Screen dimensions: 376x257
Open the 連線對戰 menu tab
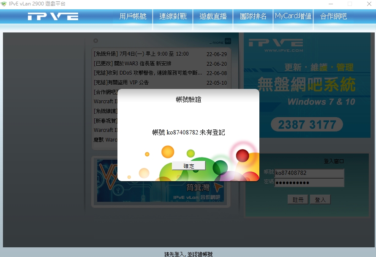tap(173, 16)
